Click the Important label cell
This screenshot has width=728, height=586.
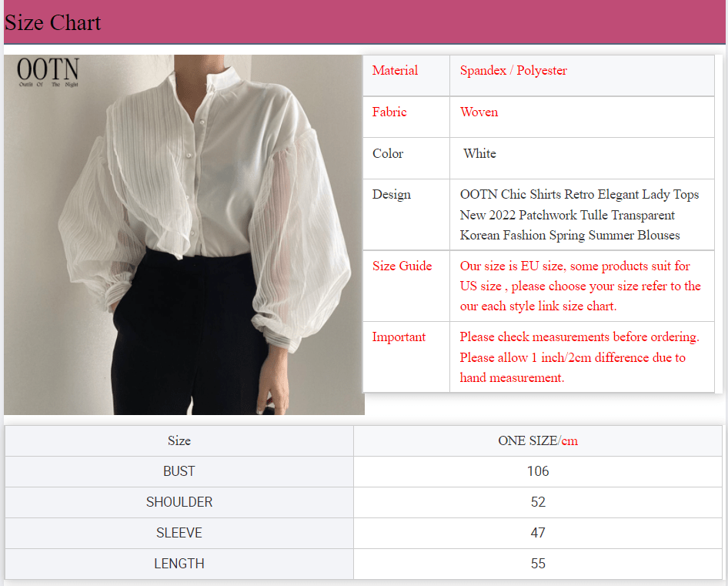click(399, 337)
